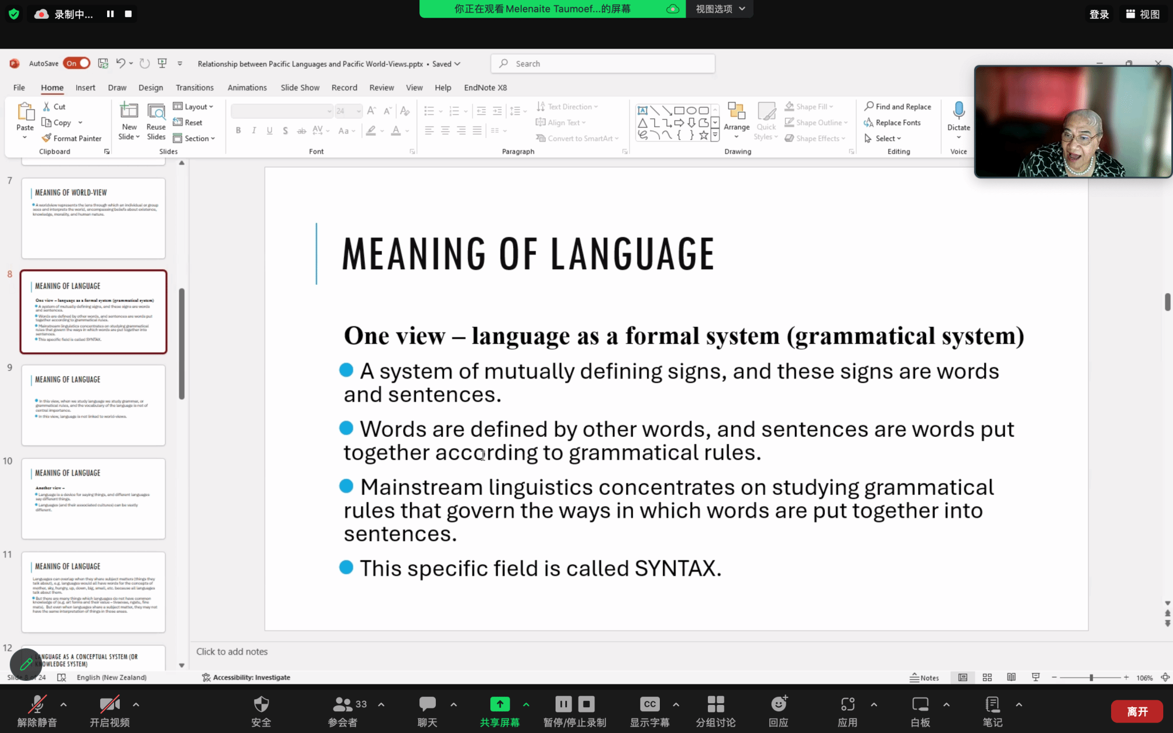Switch to the Design tab

click(x=151, y=88)
